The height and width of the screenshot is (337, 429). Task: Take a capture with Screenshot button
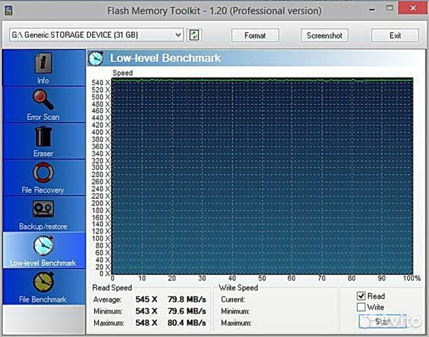point(325,35)
